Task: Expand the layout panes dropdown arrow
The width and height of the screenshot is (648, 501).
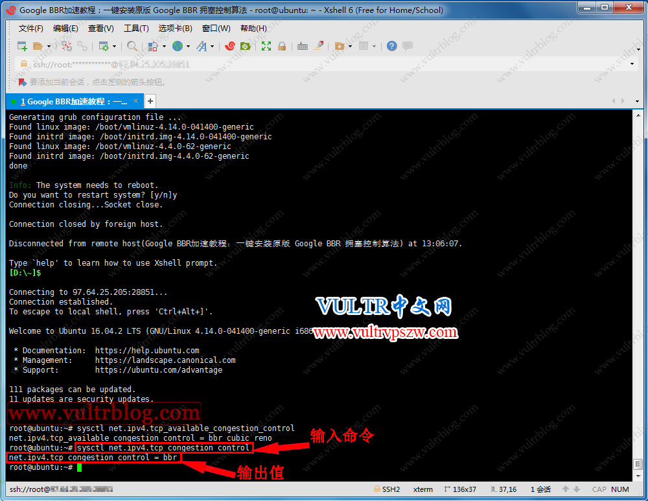Action: point(375,46)
